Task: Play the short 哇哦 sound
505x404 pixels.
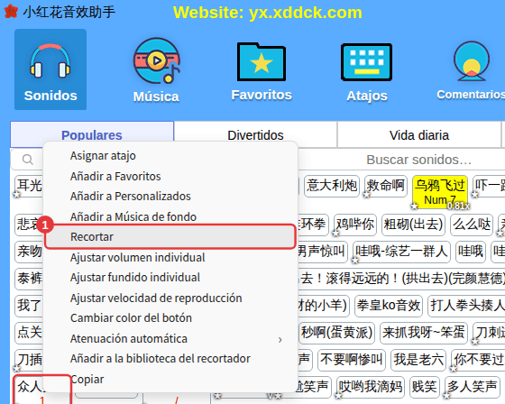Action: click(x=471, y=252)
